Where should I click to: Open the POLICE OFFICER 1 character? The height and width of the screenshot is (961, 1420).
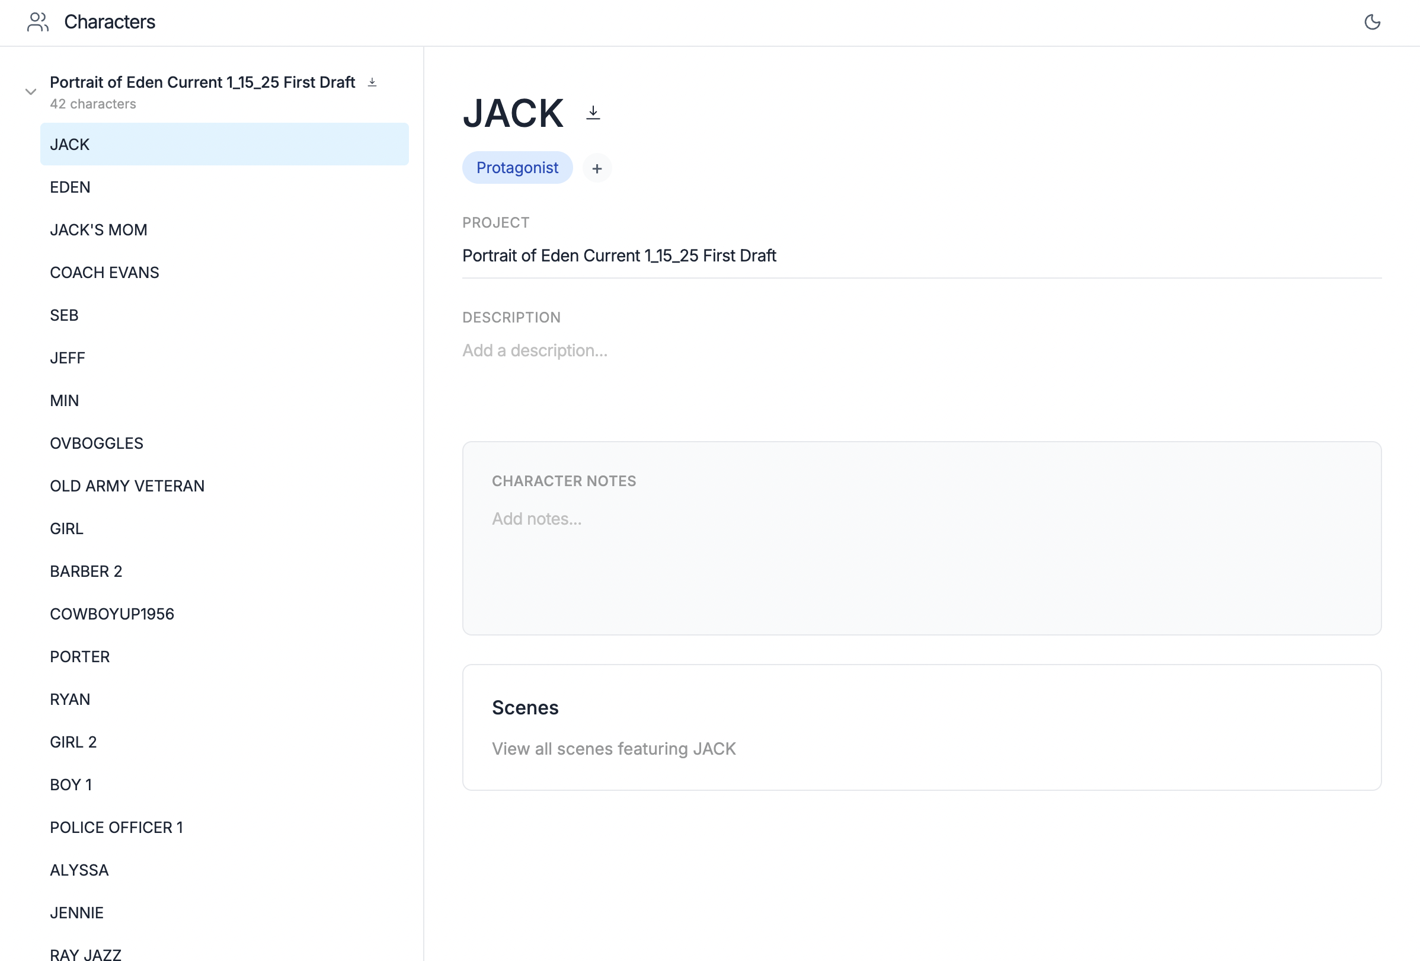(x=116, y=827)
